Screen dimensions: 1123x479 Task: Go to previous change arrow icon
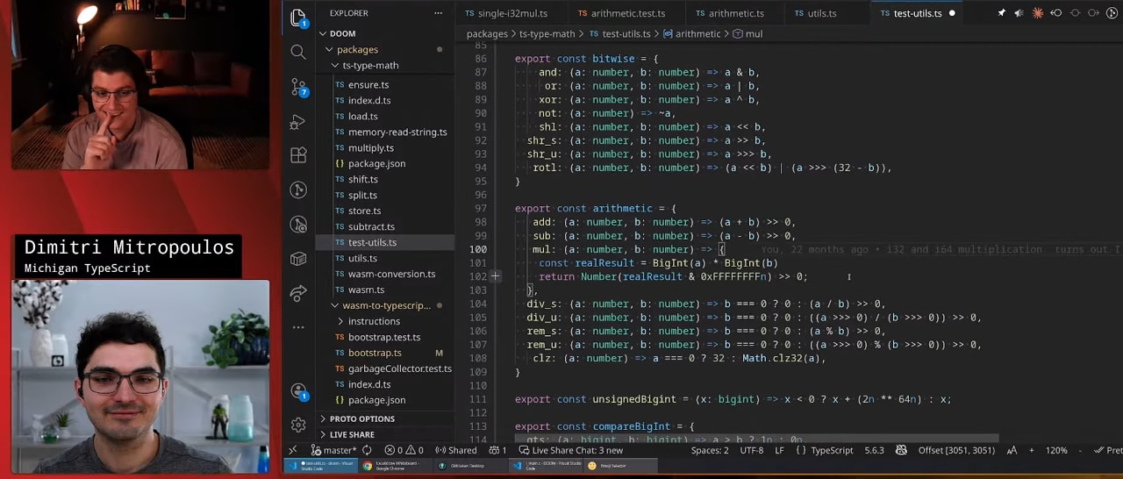pyautogui.click(x=1055, y=13)
